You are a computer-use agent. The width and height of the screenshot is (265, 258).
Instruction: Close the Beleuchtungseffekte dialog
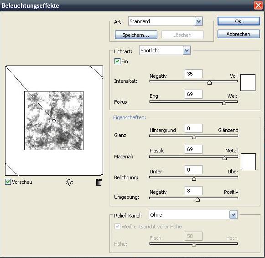tap(258, 5)
